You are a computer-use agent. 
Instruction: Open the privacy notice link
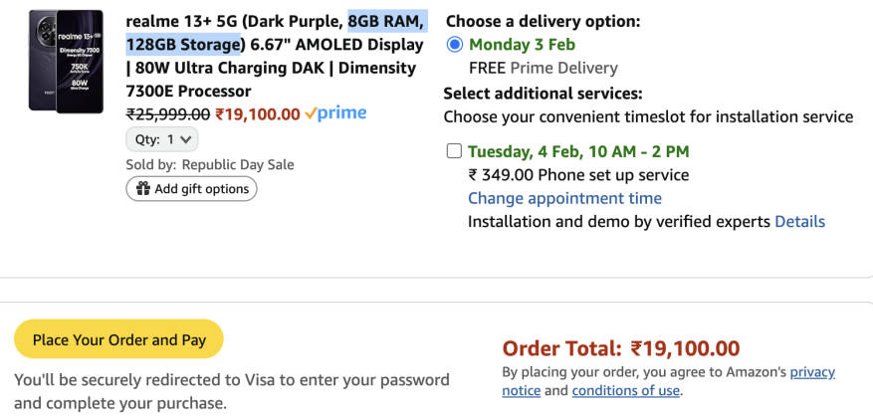[x=812, y=372]
